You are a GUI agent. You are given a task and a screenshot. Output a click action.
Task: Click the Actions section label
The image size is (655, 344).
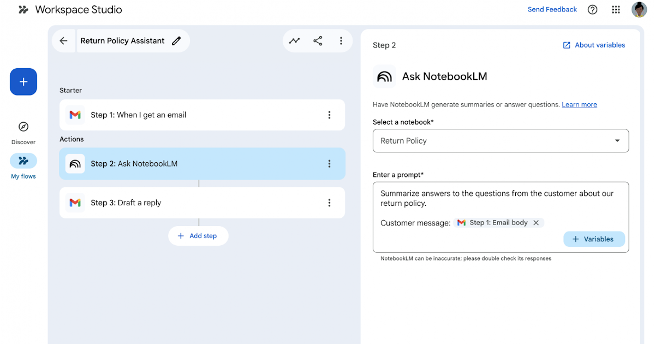72,139
